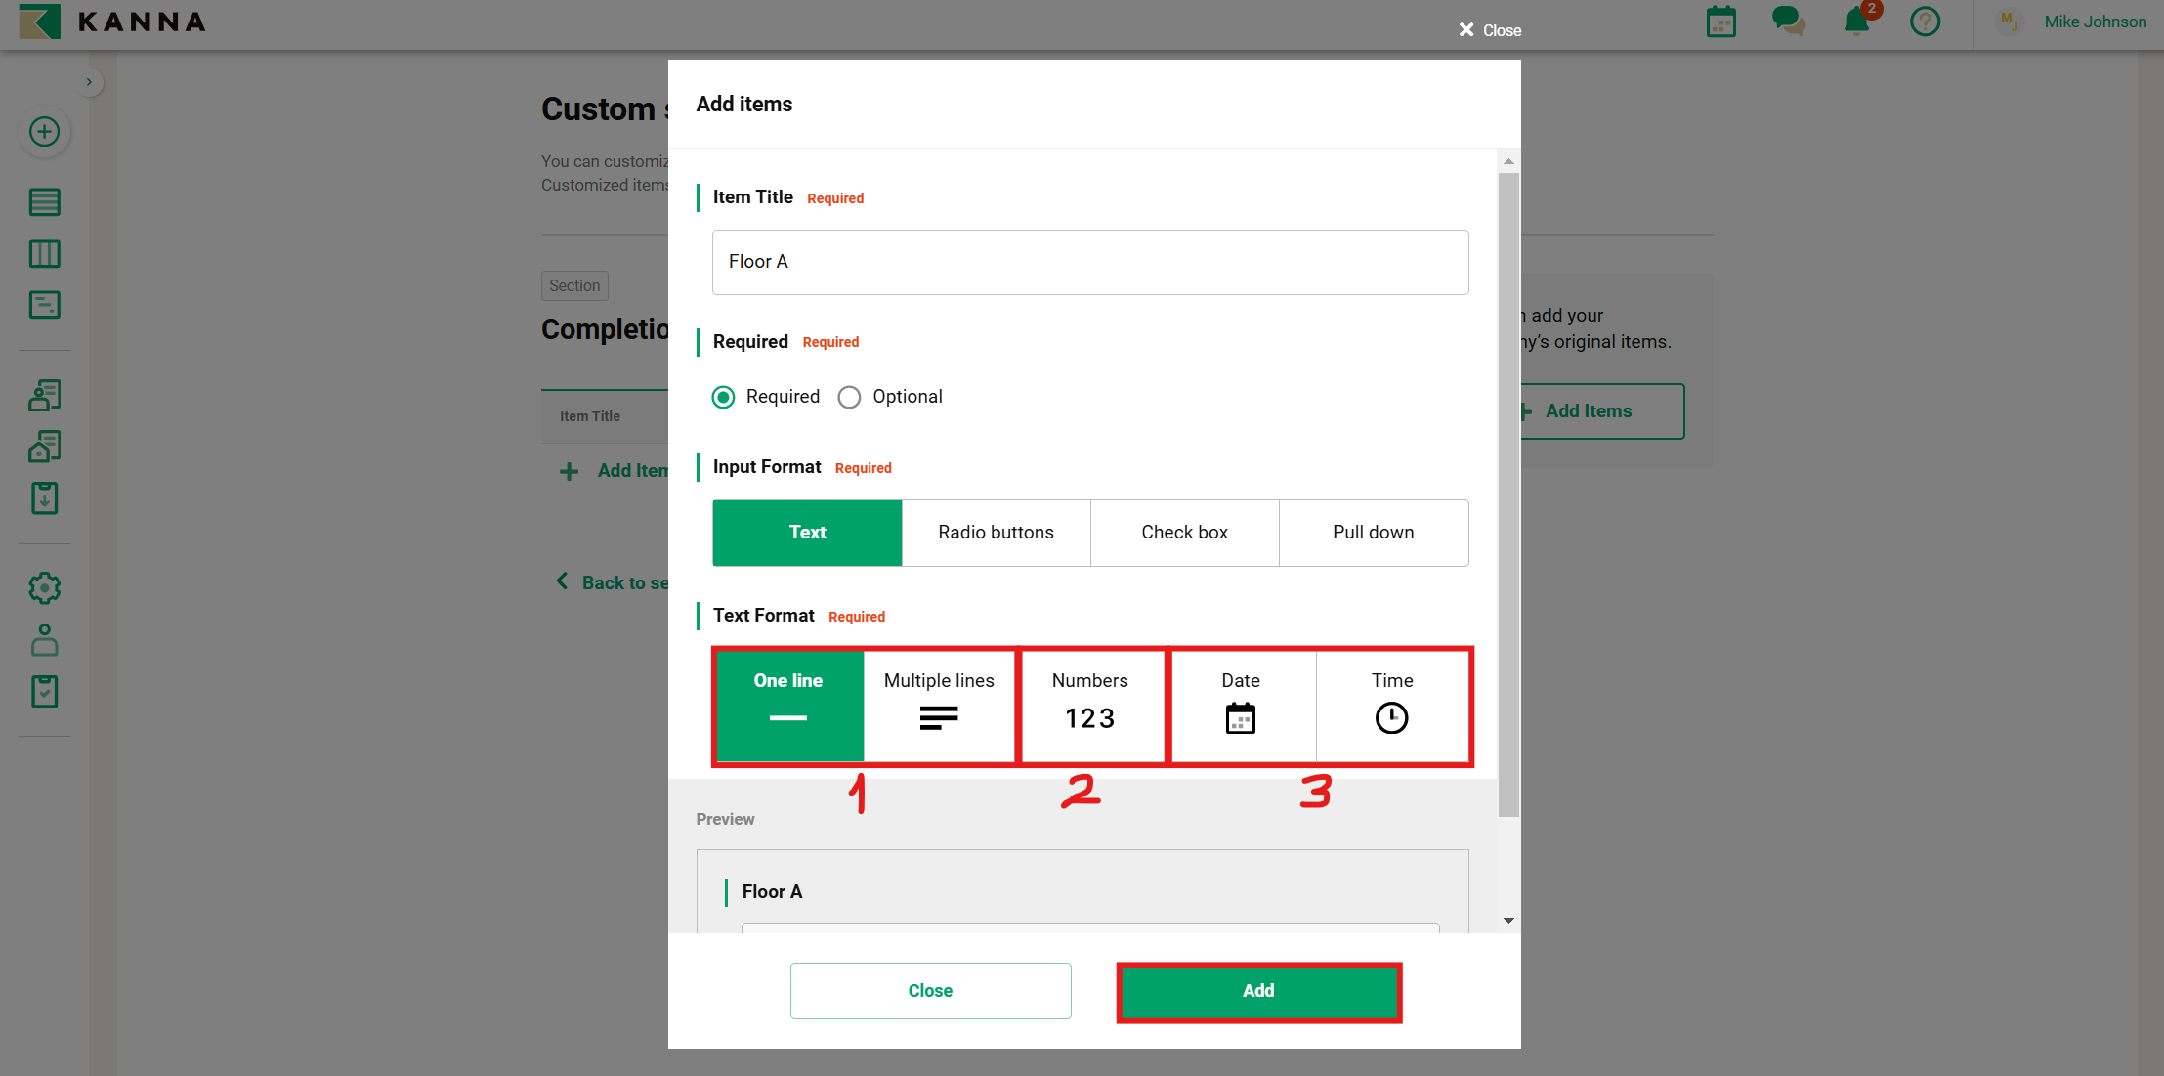Click the help question mark icon
2164x1076 pixels.
pyautogui.click(x=1925, y=22)
